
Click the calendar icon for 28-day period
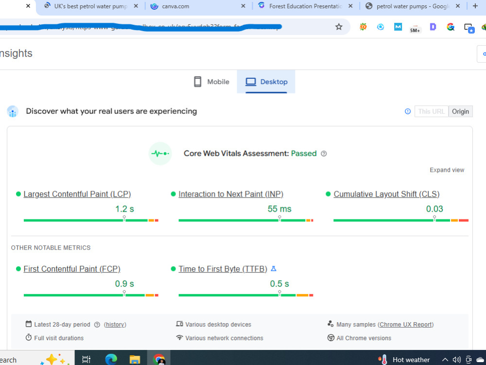coord(29,324)
